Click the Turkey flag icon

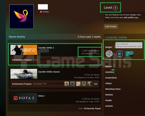pyautogui.click(x=41, y=12)
